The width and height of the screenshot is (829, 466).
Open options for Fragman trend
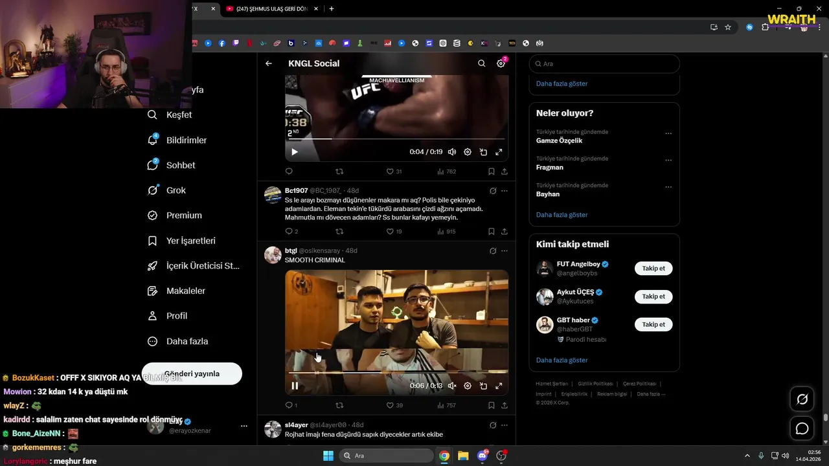tap(668, 161)
